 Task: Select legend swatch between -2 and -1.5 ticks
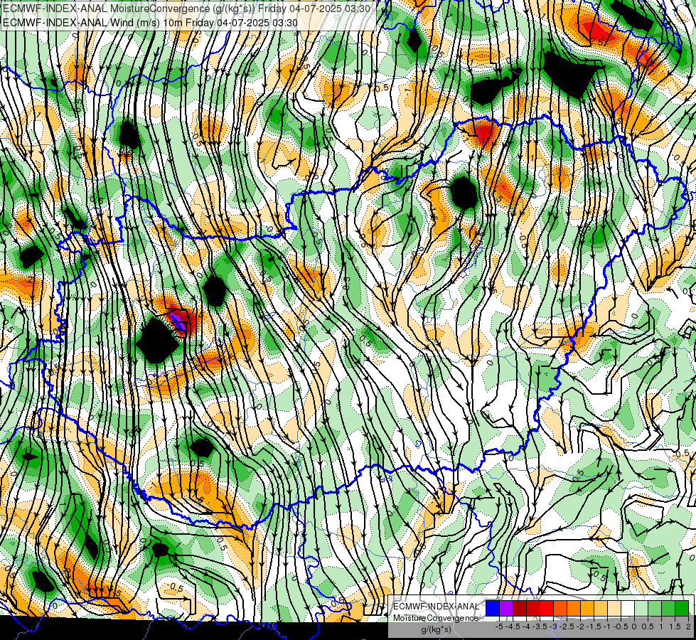pos(587,608)
